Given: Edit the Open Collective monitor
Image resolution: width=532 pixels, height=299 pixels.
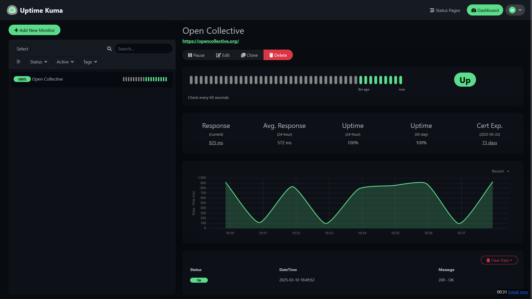Looking at the screenshot, I should 223,55.
